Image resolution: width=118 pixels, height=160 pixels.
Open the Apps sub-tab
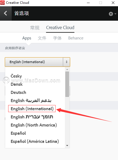(27, 38)
